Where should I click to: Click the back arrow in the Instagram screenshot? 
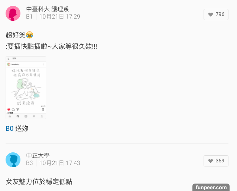[9, 59]
